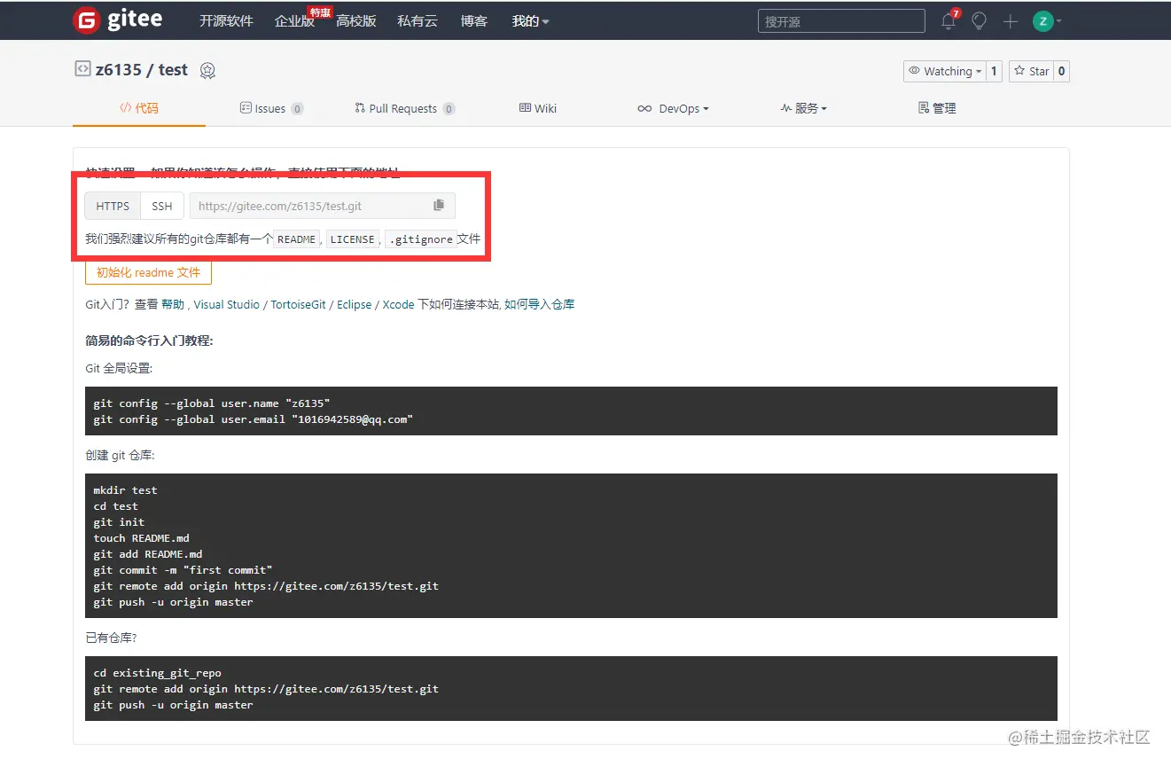
Task: Open 开源软件 in the top menu
Action: [x=226, y=21]
